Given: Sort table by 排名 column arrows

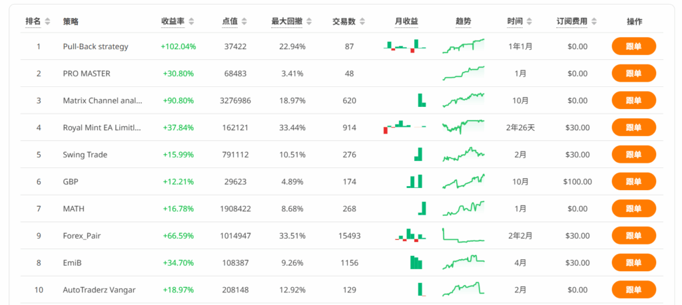Looking at the screenshot, I should coord(47,21).
